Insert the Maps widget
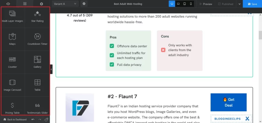This screenshot has height=123, width=262. click(12, 39)
